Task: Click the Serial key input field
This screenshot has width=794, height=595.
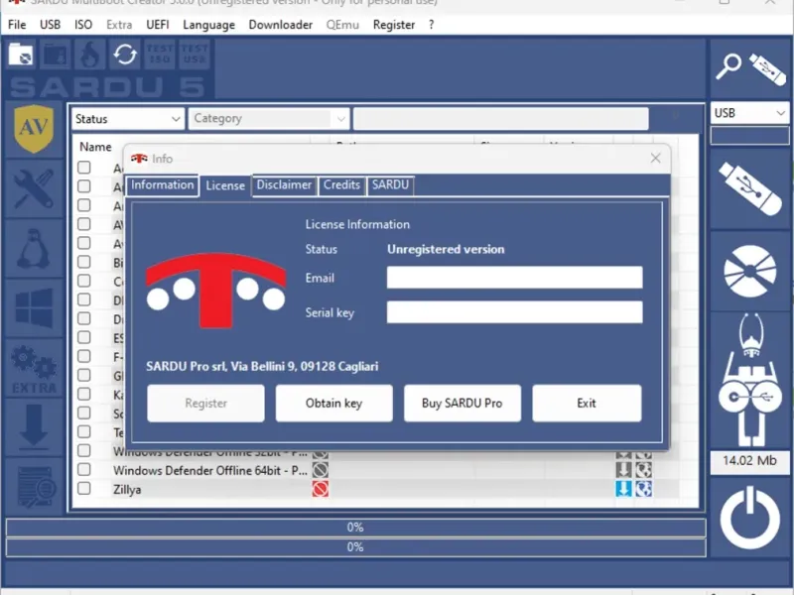Action: 514,312
